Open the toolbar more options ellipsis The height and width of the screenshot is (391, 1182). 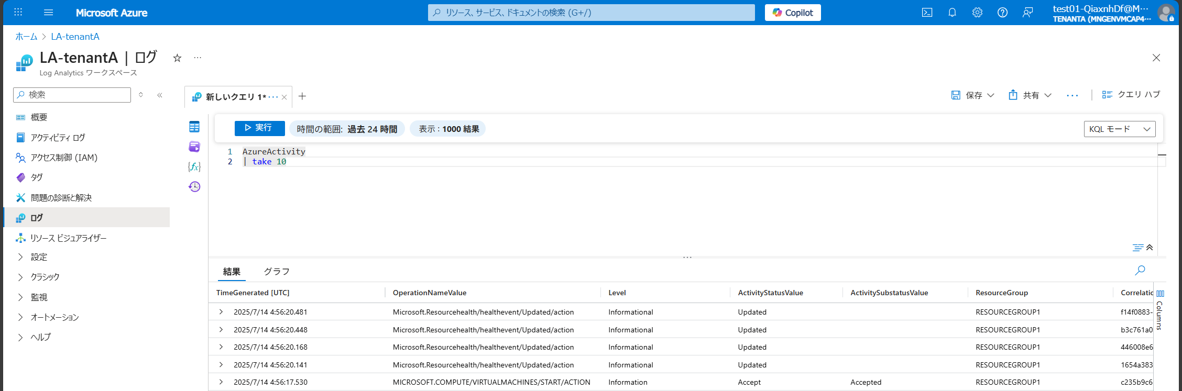pos(1072,95)
